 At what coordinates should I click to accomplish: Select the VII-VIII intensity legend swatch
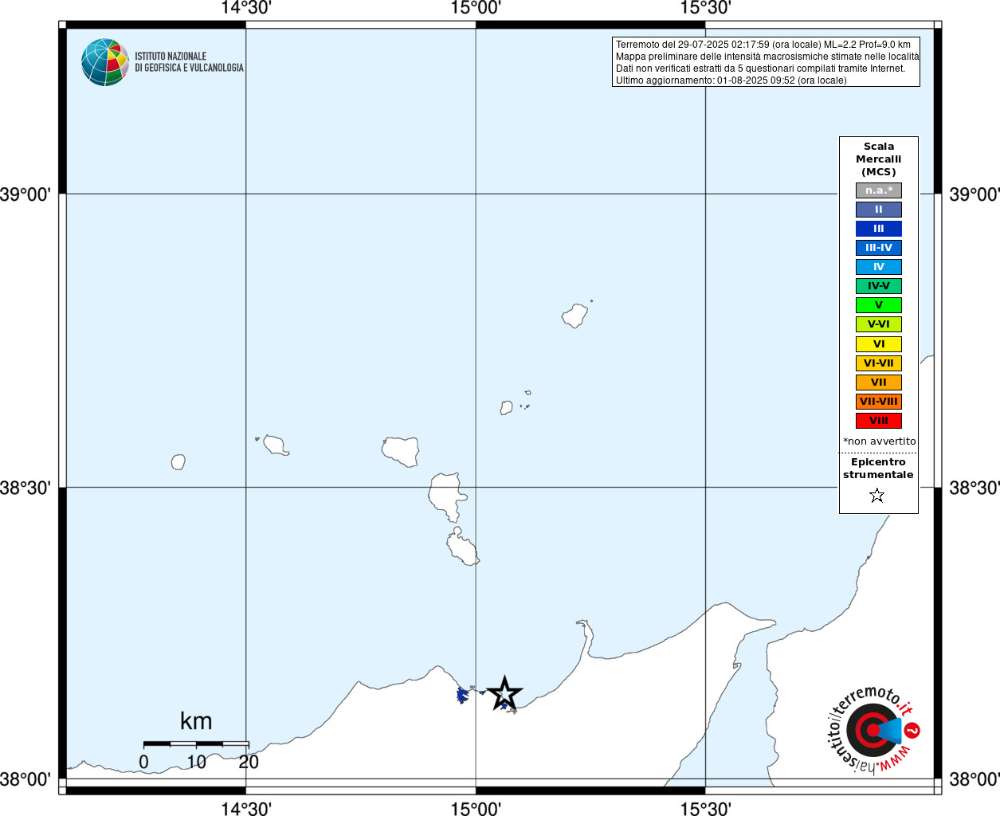pyautogui.click(x=879, y=402)
